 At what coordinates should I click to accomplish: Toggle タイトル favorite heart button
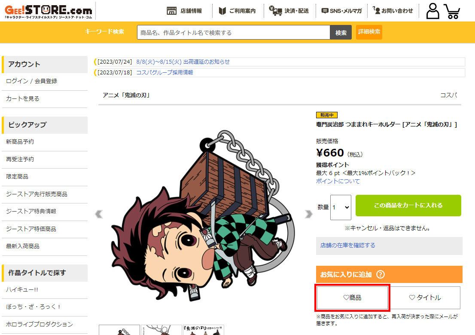pos(425,298)
